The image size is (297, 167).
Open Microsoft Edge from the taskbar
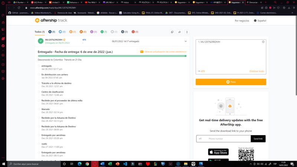click(79, 164)
